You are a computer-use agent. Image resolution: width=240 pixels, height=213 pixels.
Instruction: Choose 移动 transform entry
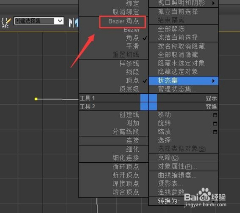click(164, 115)
